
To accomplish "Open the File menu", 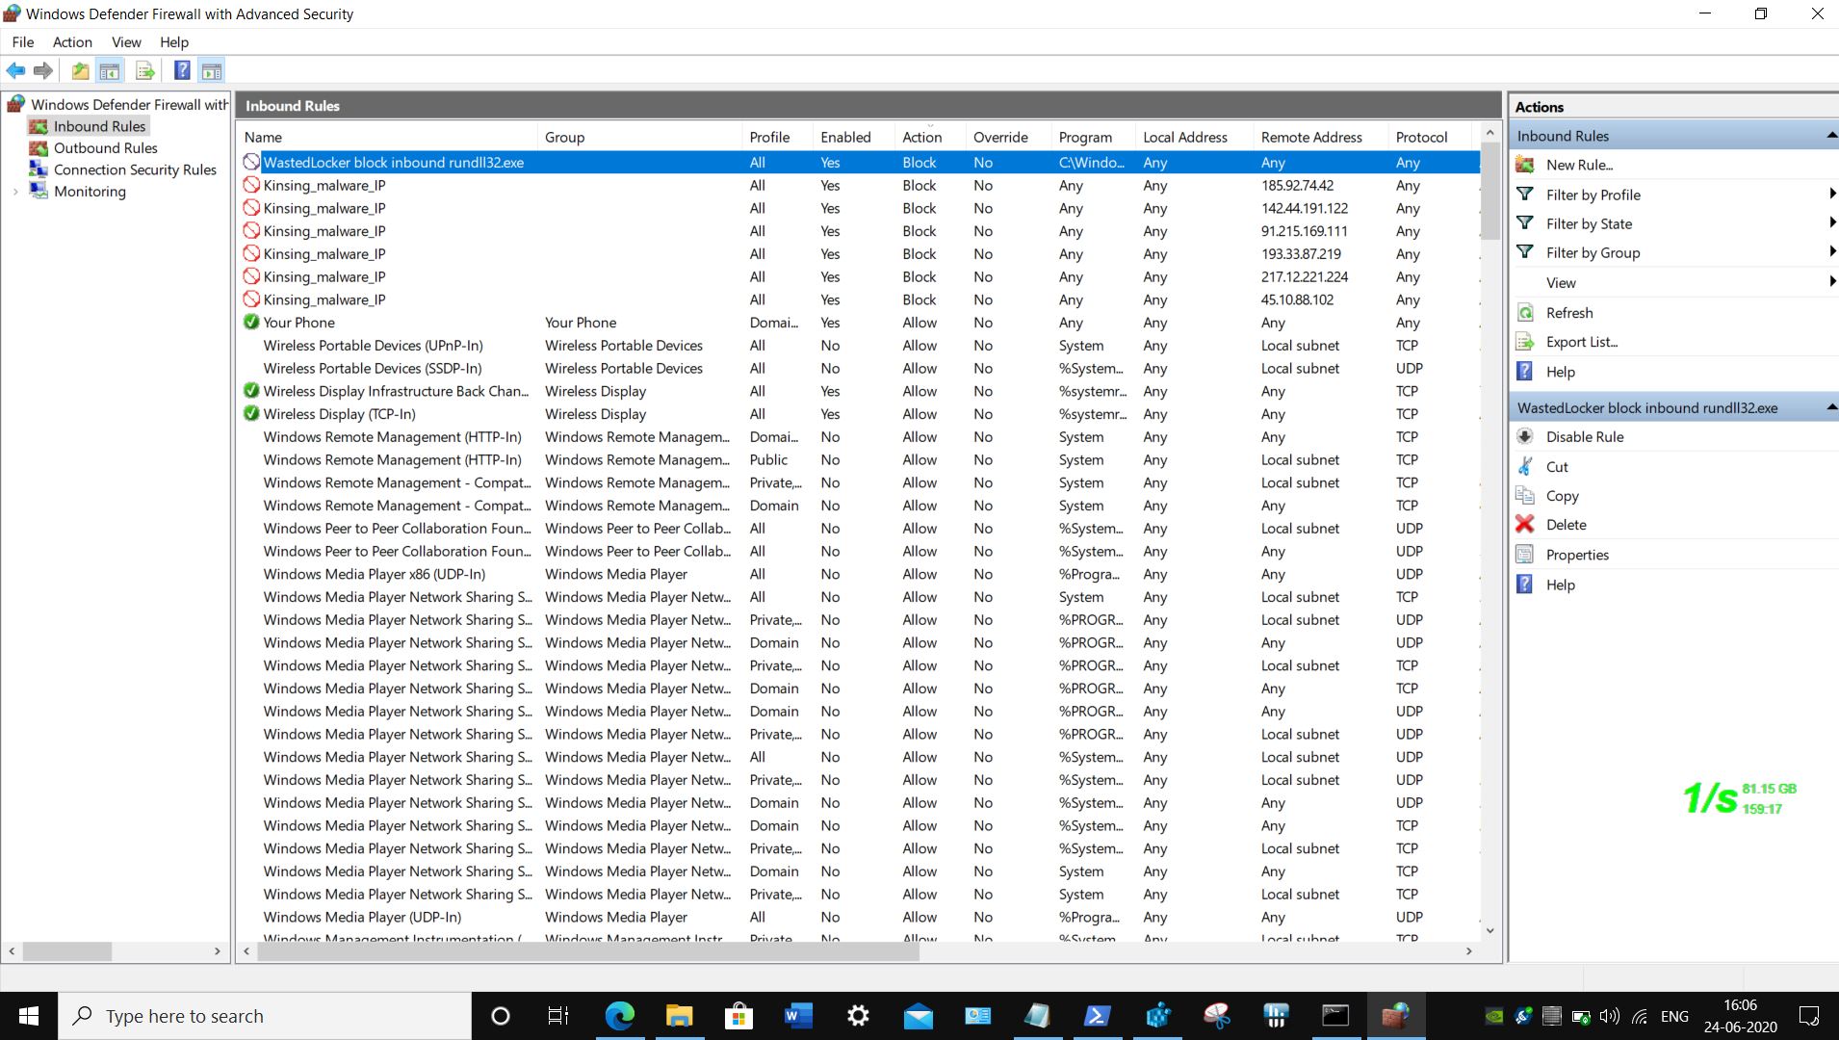I will point(22,42).
